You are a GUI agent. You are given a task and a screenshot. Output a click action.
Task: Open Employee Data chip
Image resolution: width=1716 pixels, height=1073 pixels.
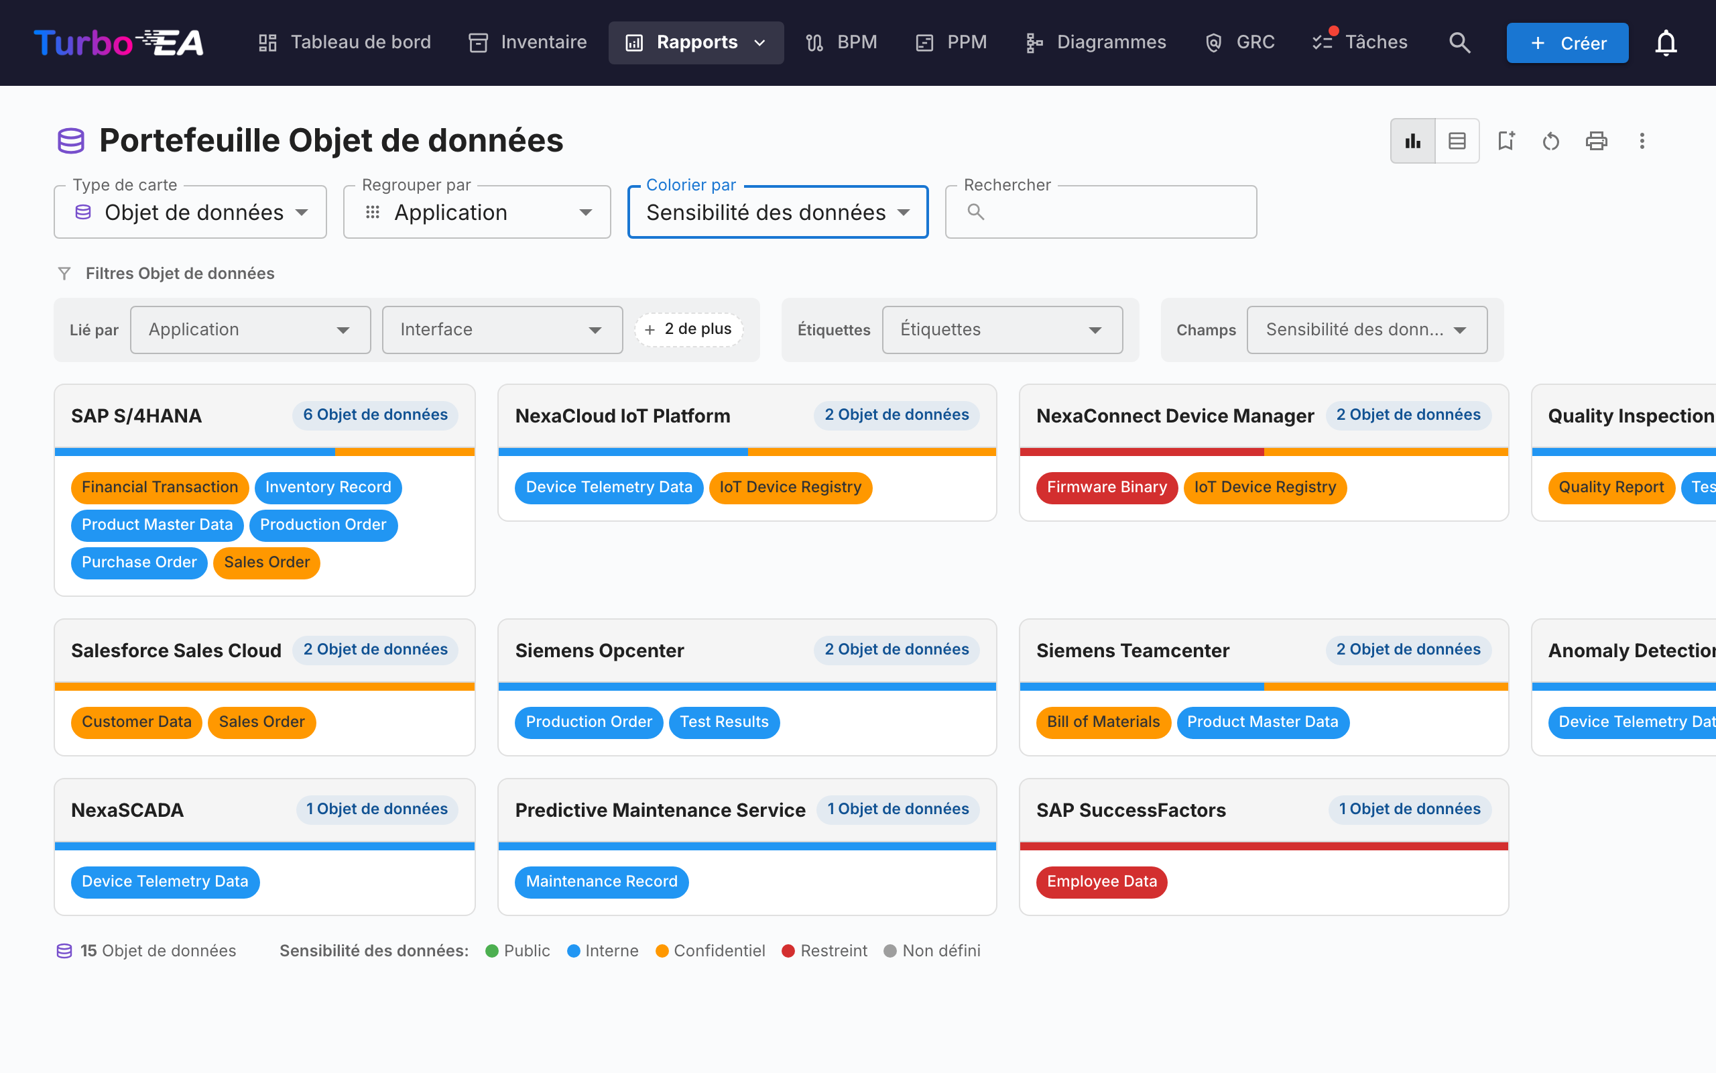click(1101, 882)
